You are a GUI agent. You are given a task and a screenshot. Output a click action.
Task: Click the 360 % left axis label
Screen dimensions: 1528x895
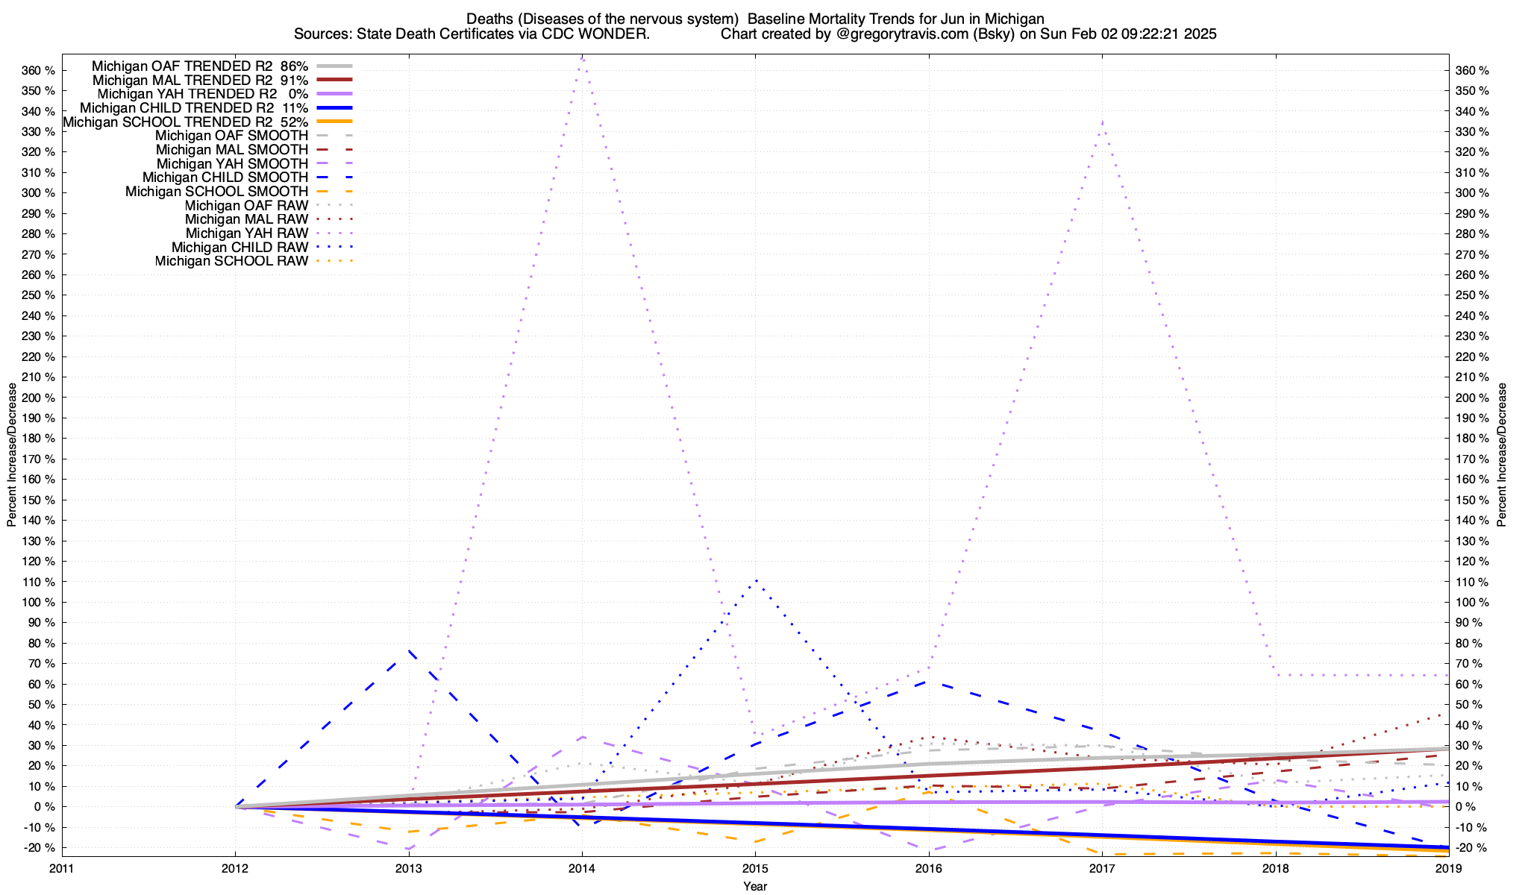pyautogui.click(x=39, y=71)
